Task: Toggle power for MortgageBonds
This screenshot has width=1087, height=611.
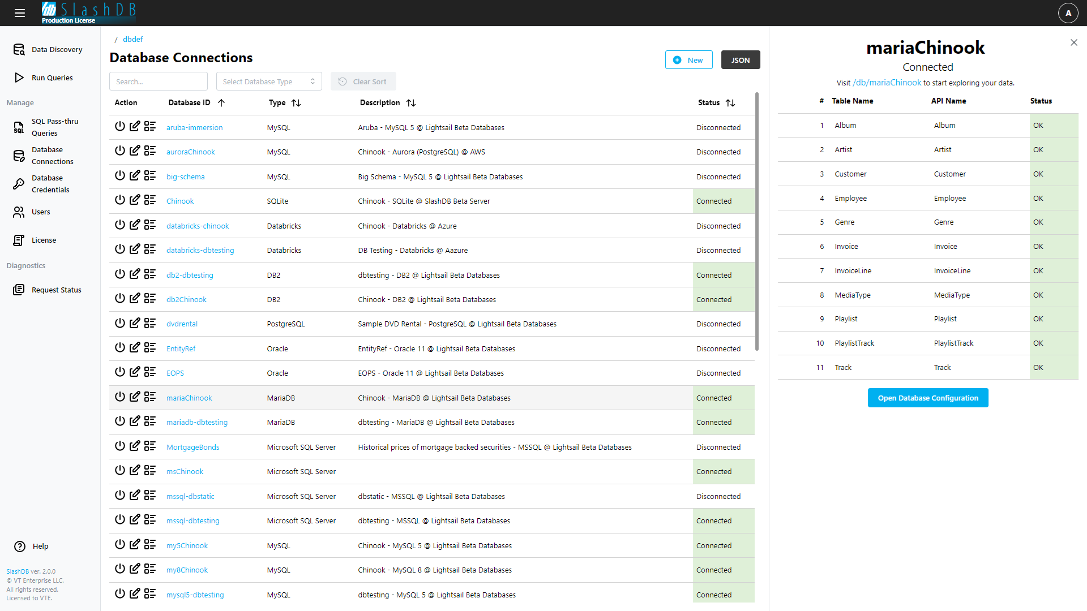Action: [x=119, y=446]
